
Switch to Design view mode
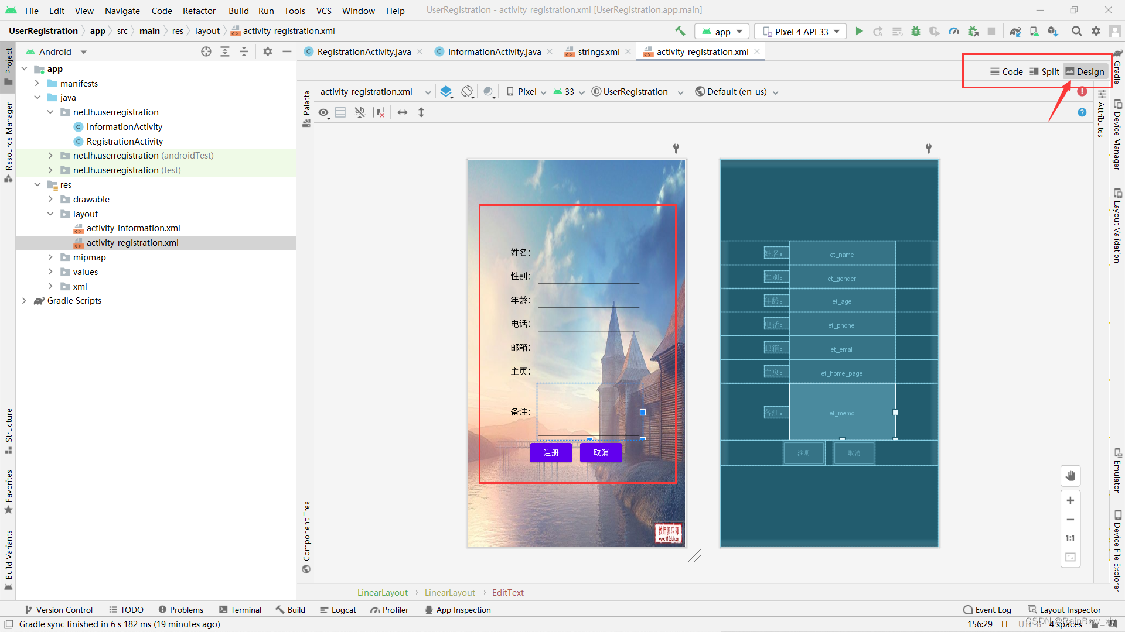tap(1085, 71)
